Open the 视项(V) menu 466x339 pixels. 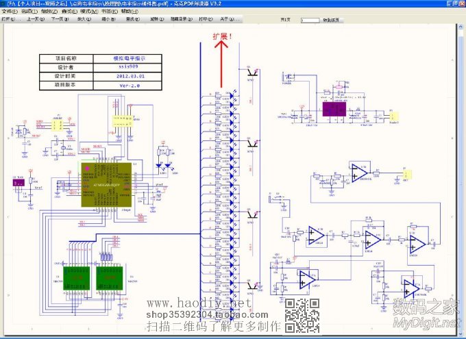pyautogui.click(x=29, y=12)
